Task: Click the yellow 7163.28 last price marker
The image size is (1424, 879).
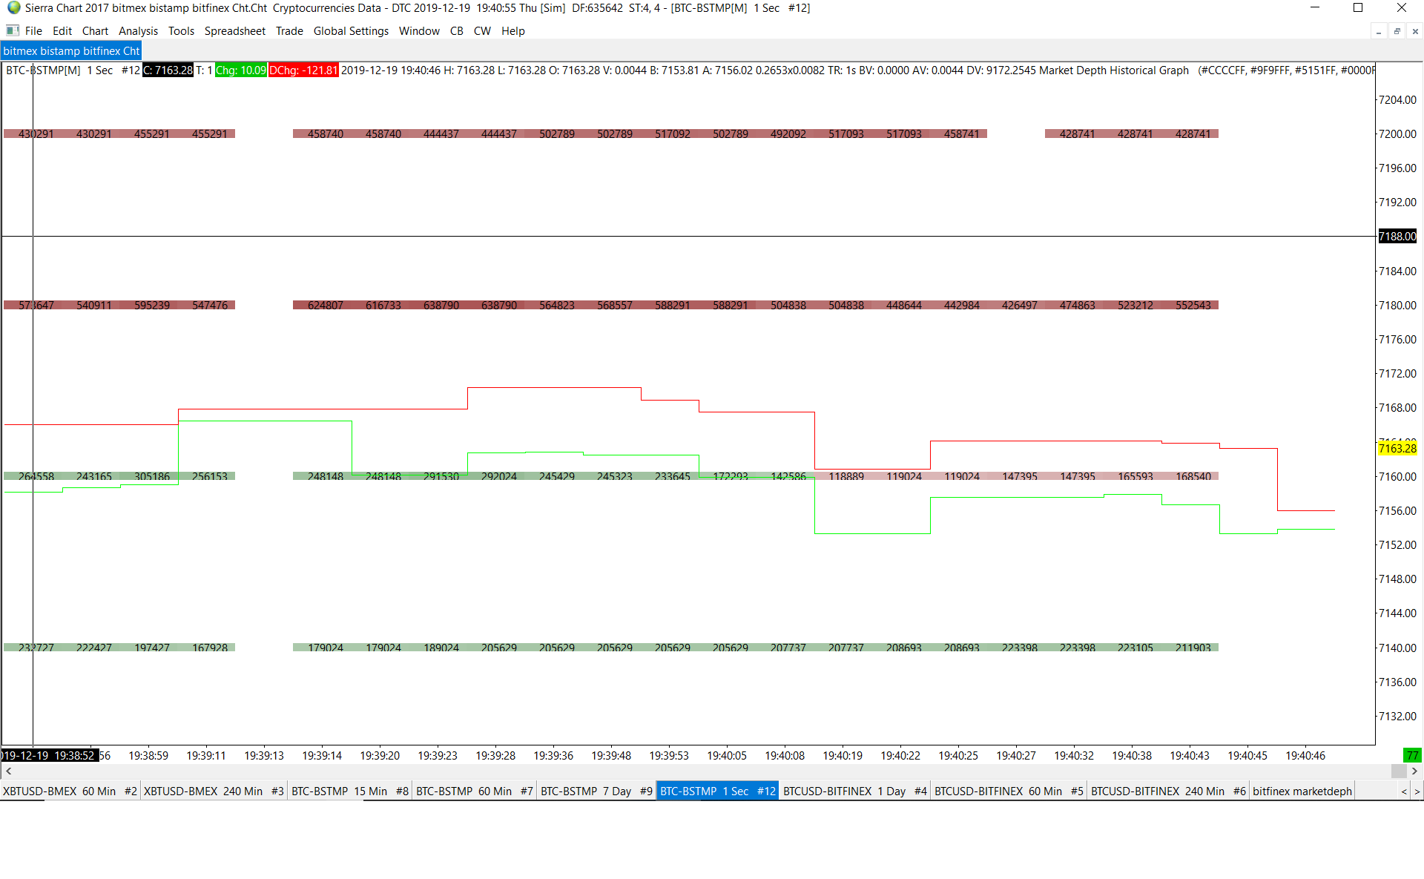Action: [x=1397, y=449]
